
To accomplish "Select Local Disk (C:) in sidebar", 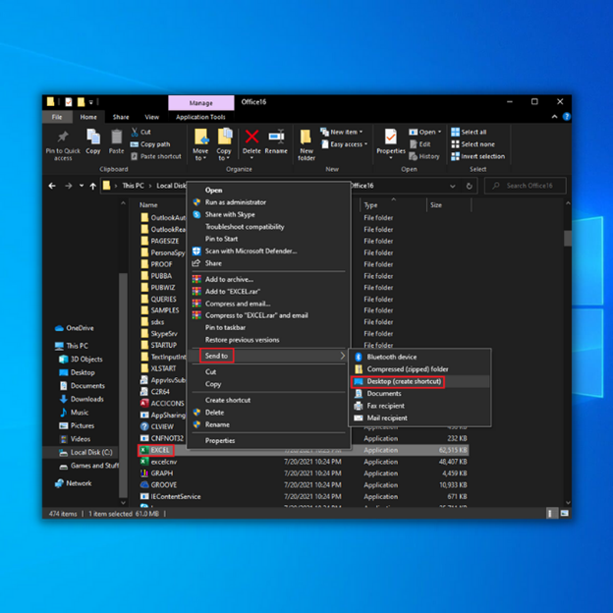I will point(85,452).
